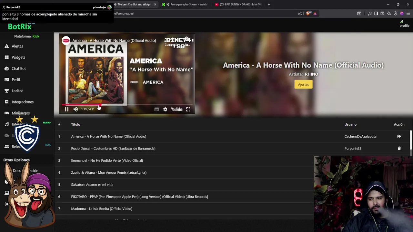This screenshot has width=413, height=232.
Task: Open the Brave Wallet icon
Action: tap(382, 14)
